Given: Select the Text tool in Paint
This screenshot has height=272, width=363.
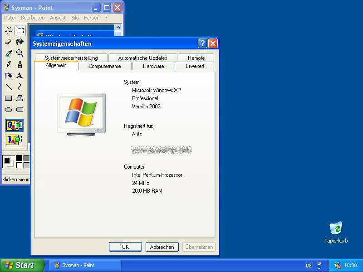Looking at the screenshot, I should click(20, 76).
